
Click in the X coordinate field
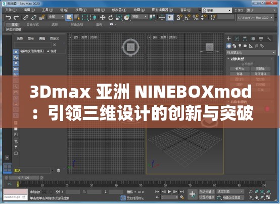tap(73, 192)
